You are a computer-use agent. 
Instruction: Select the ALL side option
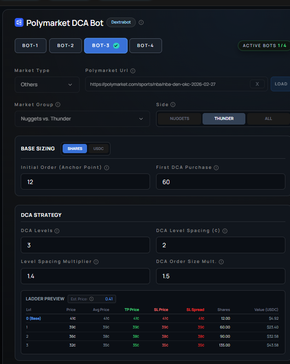pyautogui.click(x=268, y=119)
